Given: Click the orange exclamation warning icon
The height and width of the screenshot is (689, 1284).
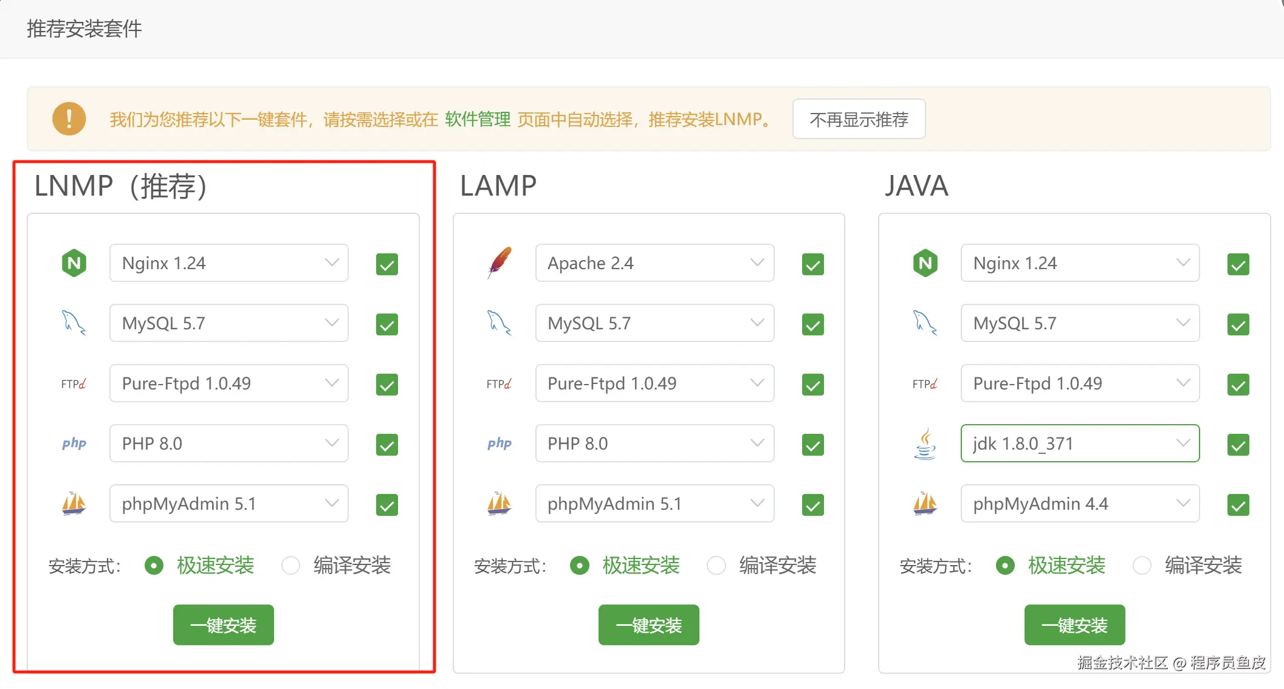Looking at the screenshot, I should click(69, 118).
